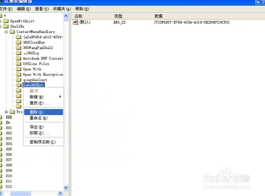Select the .009 key in tree
This screenshot has height=196, width=265.
pos(8,171)
